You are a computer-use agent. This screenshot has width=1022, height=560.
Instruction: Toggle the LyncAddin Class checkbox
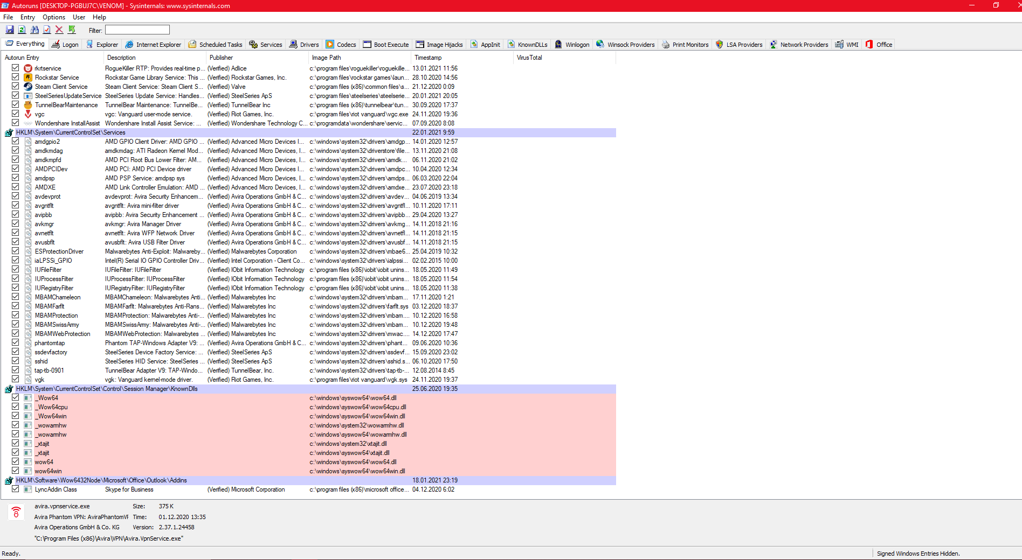click(x=15, y=489)
